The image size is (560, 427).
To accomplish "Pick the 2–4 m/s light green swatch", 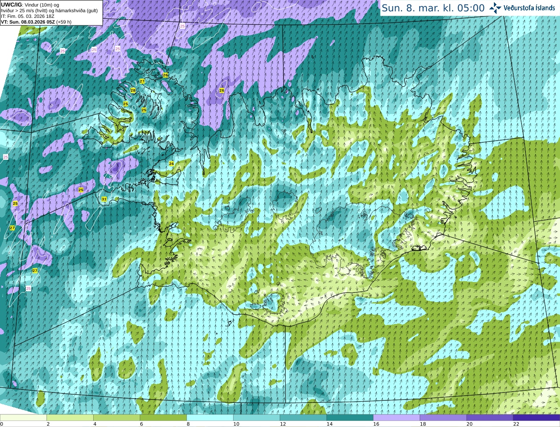I will click(70, 417).
